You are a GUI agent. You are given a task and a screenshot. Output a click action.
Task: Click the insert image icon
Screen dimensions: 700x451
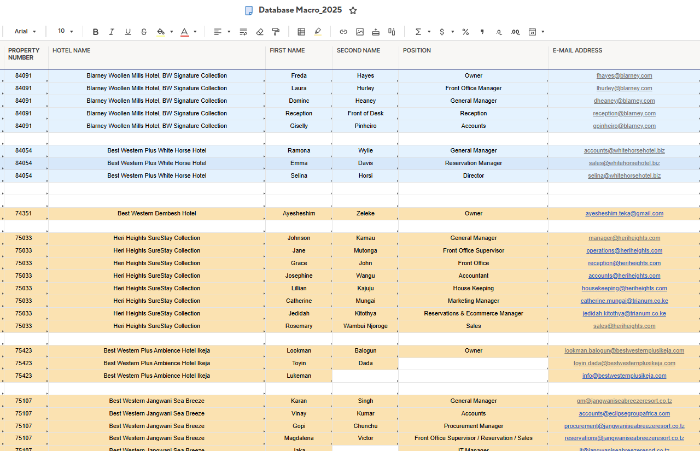[x=360, y=32]
